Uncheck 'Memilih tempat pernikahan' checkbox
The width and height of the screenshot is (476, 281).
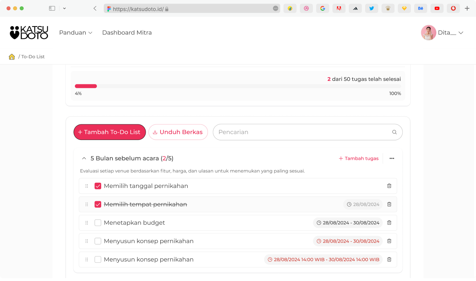tap(98, 205)
